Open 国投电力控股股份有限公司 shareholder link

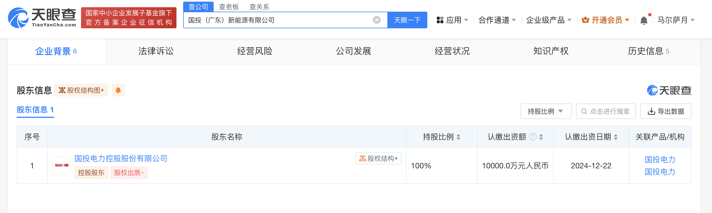click(121, 158)
